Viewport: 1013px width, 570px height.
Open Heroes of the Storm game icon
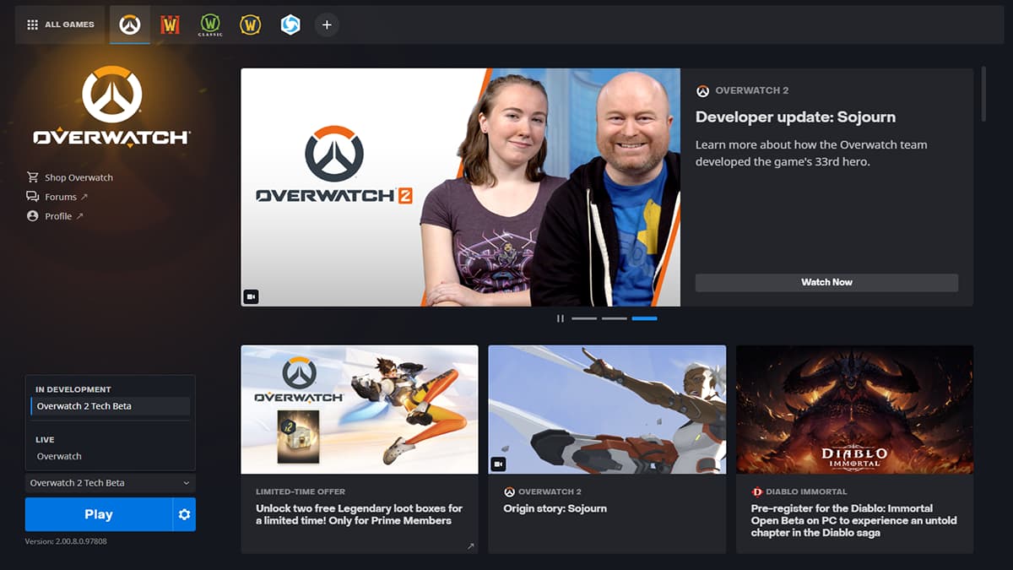coord(290,24)
